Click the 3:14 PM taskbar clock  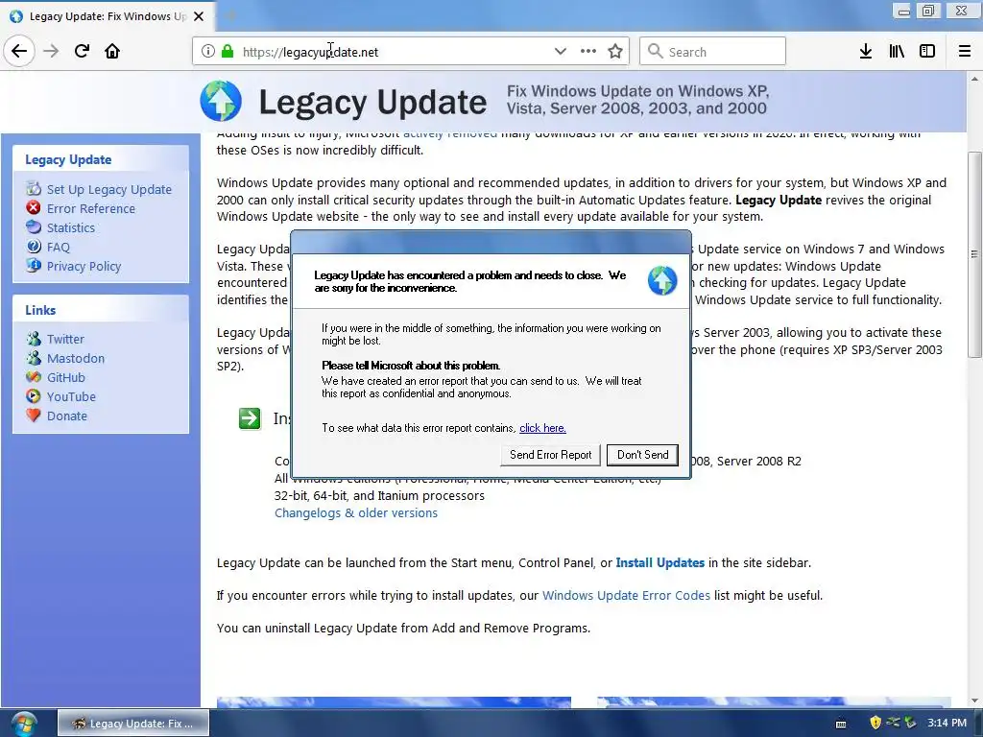point(947,723)
